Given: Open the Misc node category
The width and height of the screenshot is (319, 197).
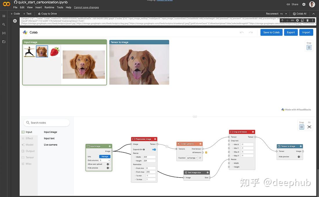Looking at the screenshot, I should (x=28, y=163).
